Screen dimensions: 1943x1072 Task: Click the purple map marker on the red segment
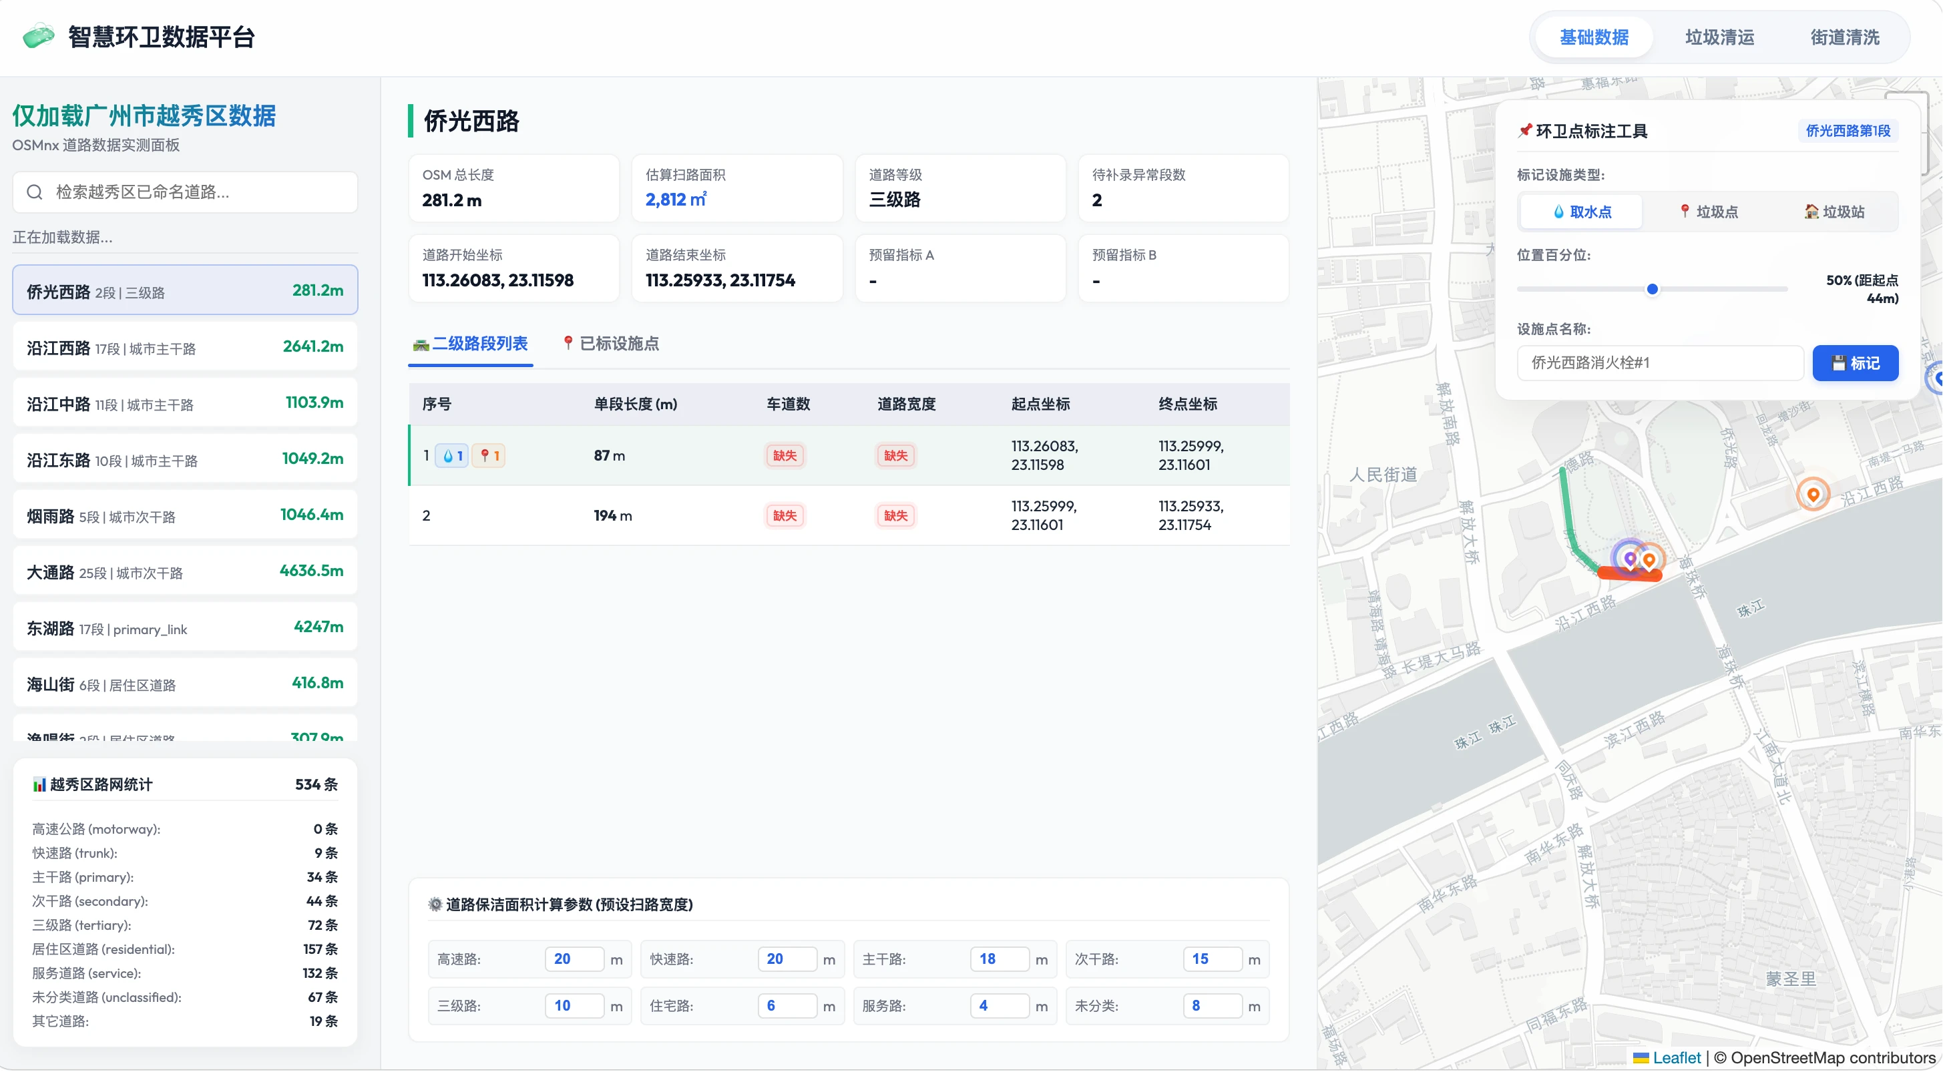(x=1630, y=559)
